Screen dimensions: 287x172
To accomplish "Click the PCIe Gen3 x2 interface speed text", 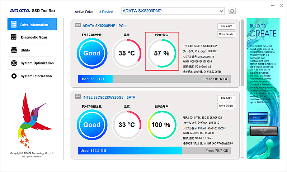I will [203, 67].
